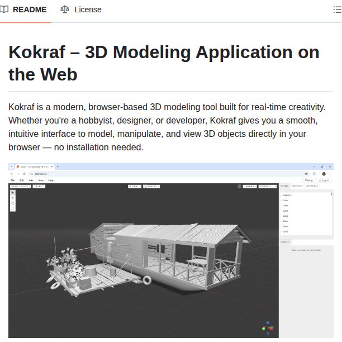Open the Object Mode dropdown
The height and width of the screenshot is (342, 342).
tap(21, 186)
